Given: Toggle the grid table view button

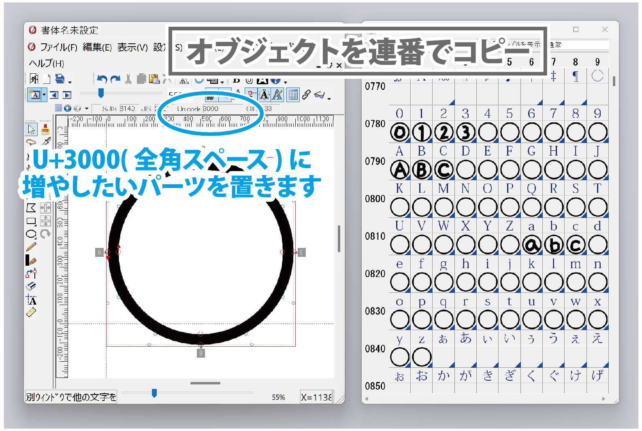Looking at the screenshot, I should (x=293, y=95).
